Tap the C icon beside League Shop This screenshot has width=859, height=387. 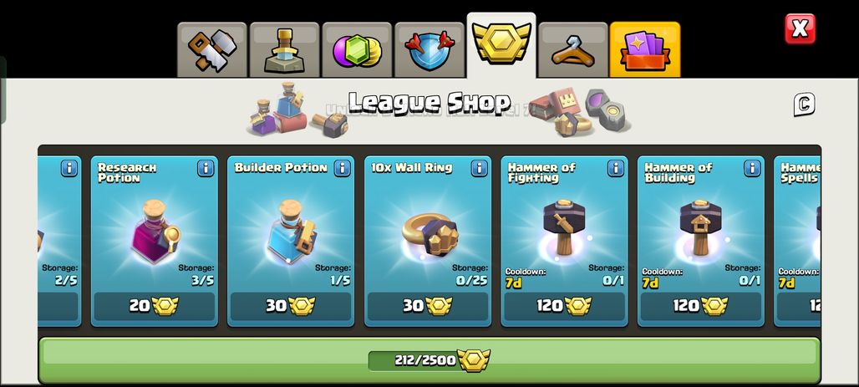pyautogui.click(x=804, y=104)
